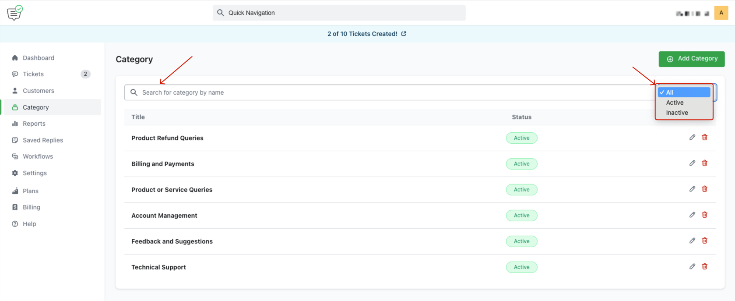735x301 pixels.
Task: Delete Product or Service Queries using trash icon
Action: click(704, 189)
